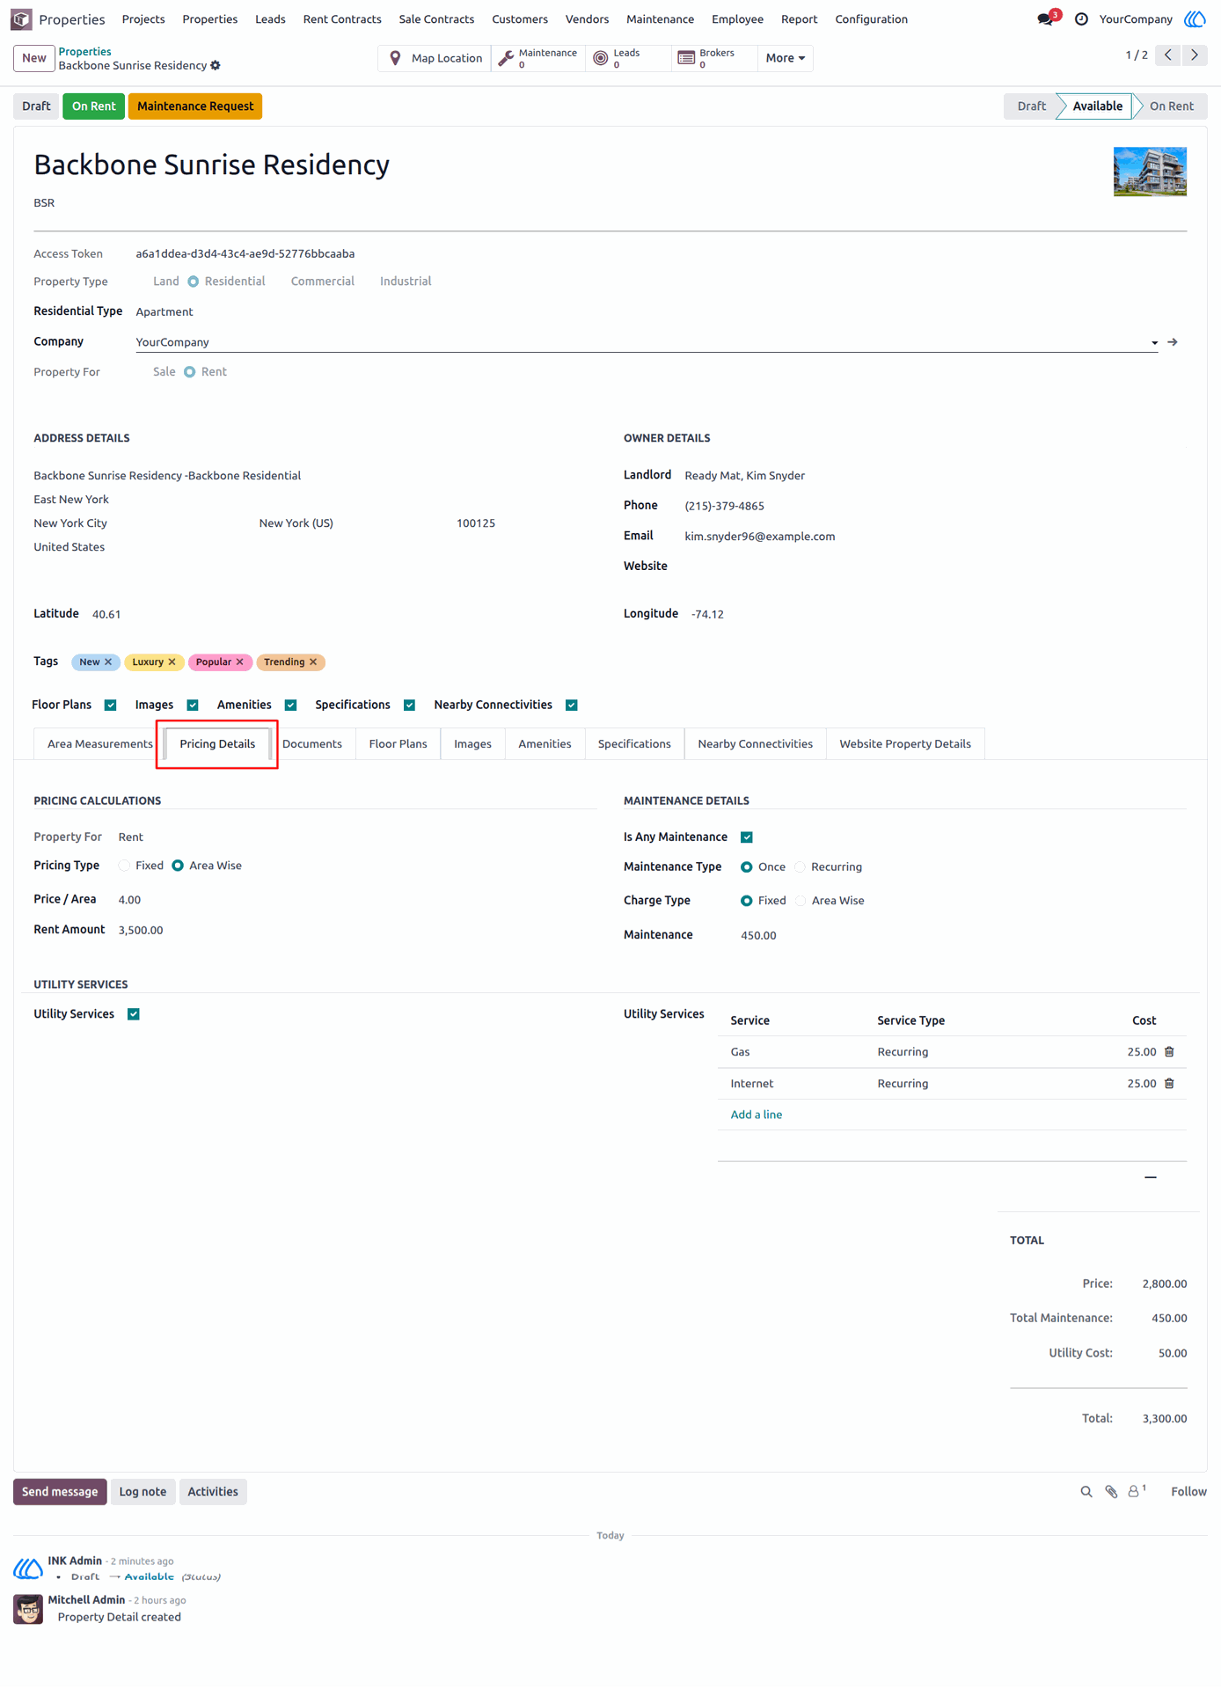Delete the Gas utility service line

(1169, 1052)
